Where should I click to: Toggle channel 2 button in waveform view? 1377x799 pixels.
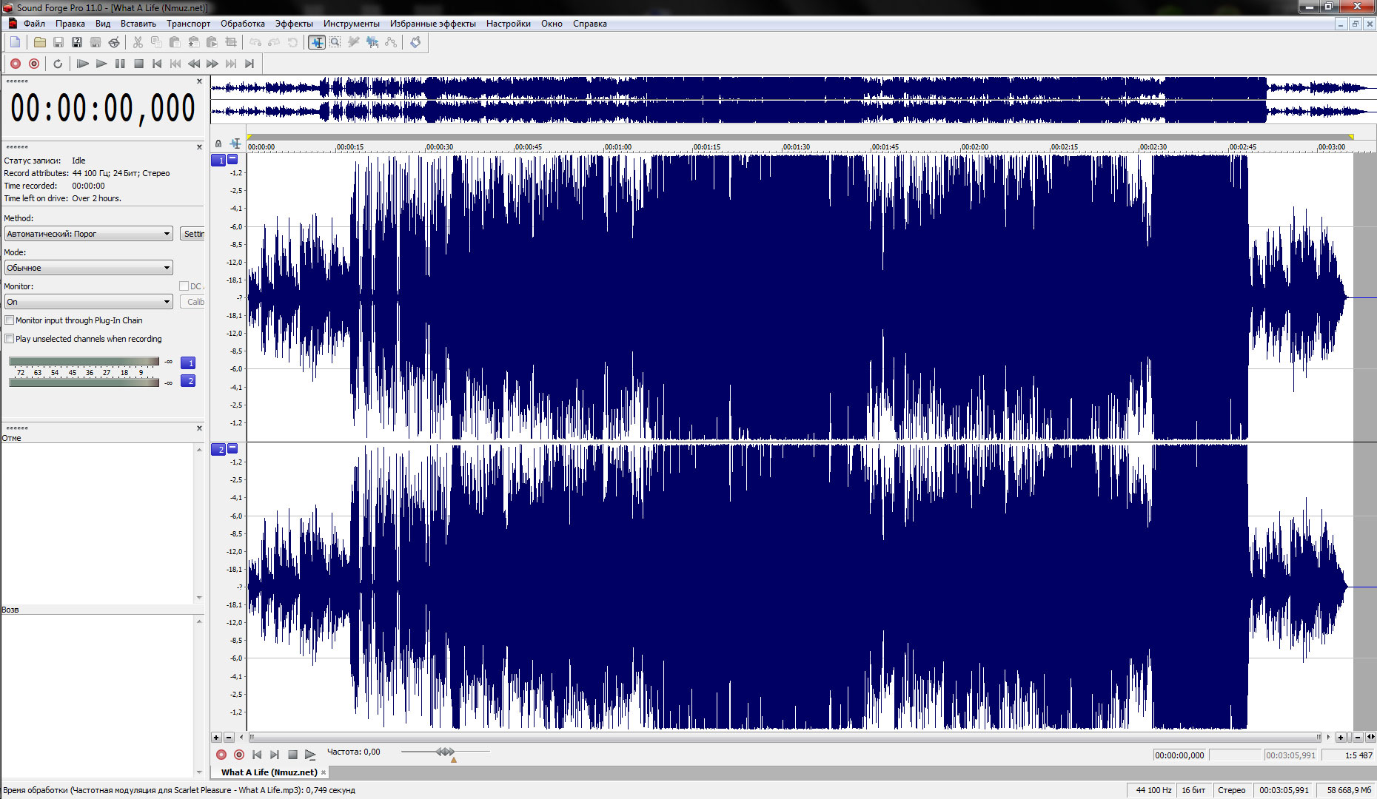pyautogui.click(x=218, y=449)
